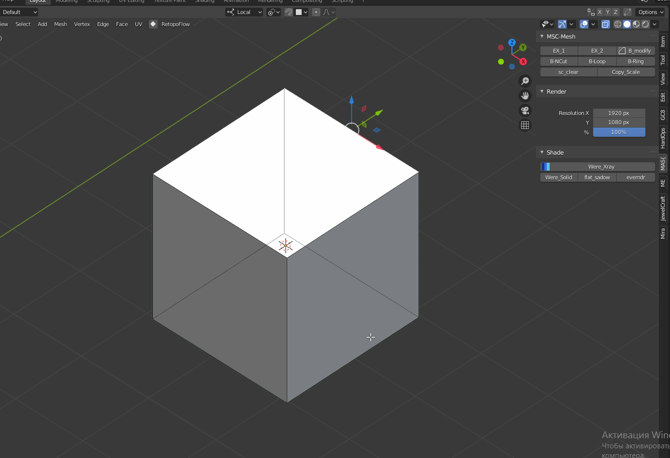Toggle X axis mirror
Image resolution: width=670 pixels, height=458 pixels.
(x=600, y=12)
